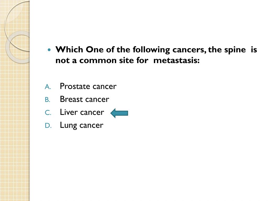
Task: Click the word 'cancers,' in the heading
Action: (189, 50)
